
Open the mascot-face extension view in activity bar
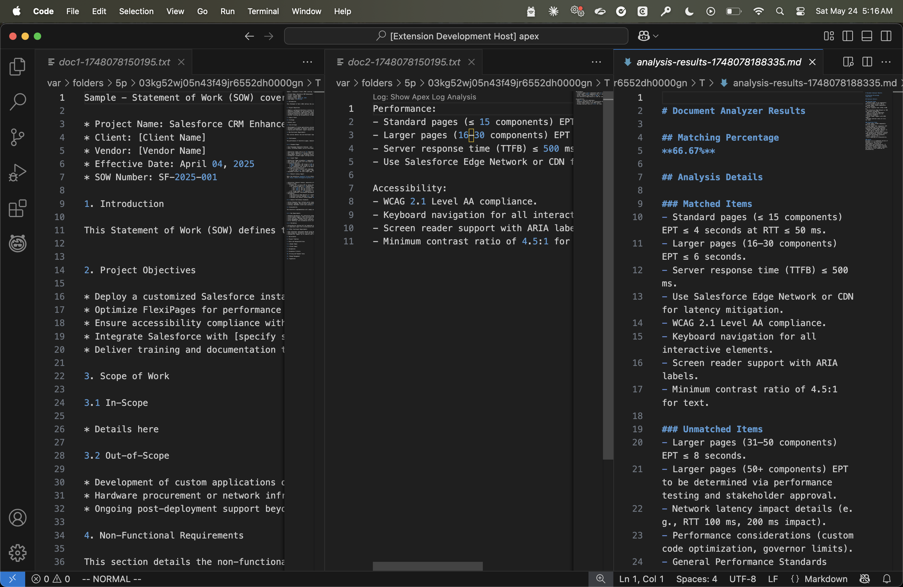tap(18, 243)
